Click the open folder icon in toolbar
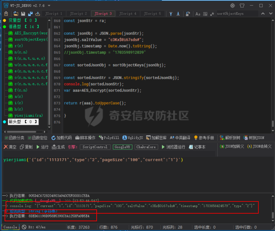The width and height of the screenshot is (275, 231). tap(16, 14)
